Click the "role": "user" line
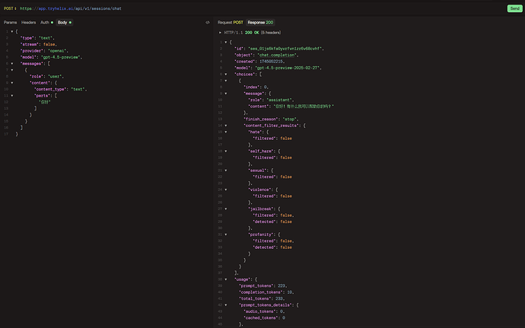Screen dimensions: 525x328 [x=46, y=76]
